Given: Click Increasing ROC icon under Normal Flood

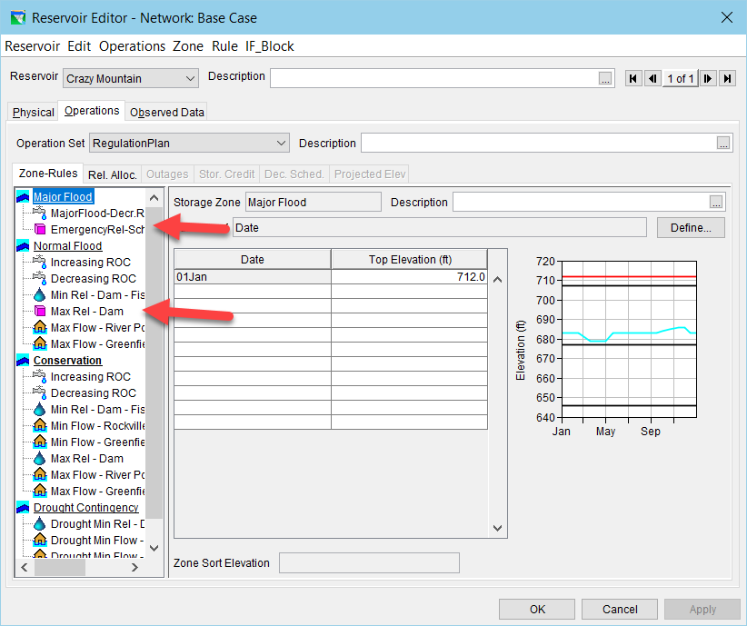Looking at the screenshot, I should [x=40, y=262].
